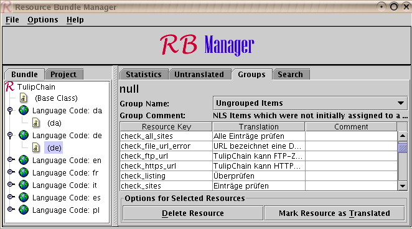Switch to the Statistics tab

coord(144,74)
